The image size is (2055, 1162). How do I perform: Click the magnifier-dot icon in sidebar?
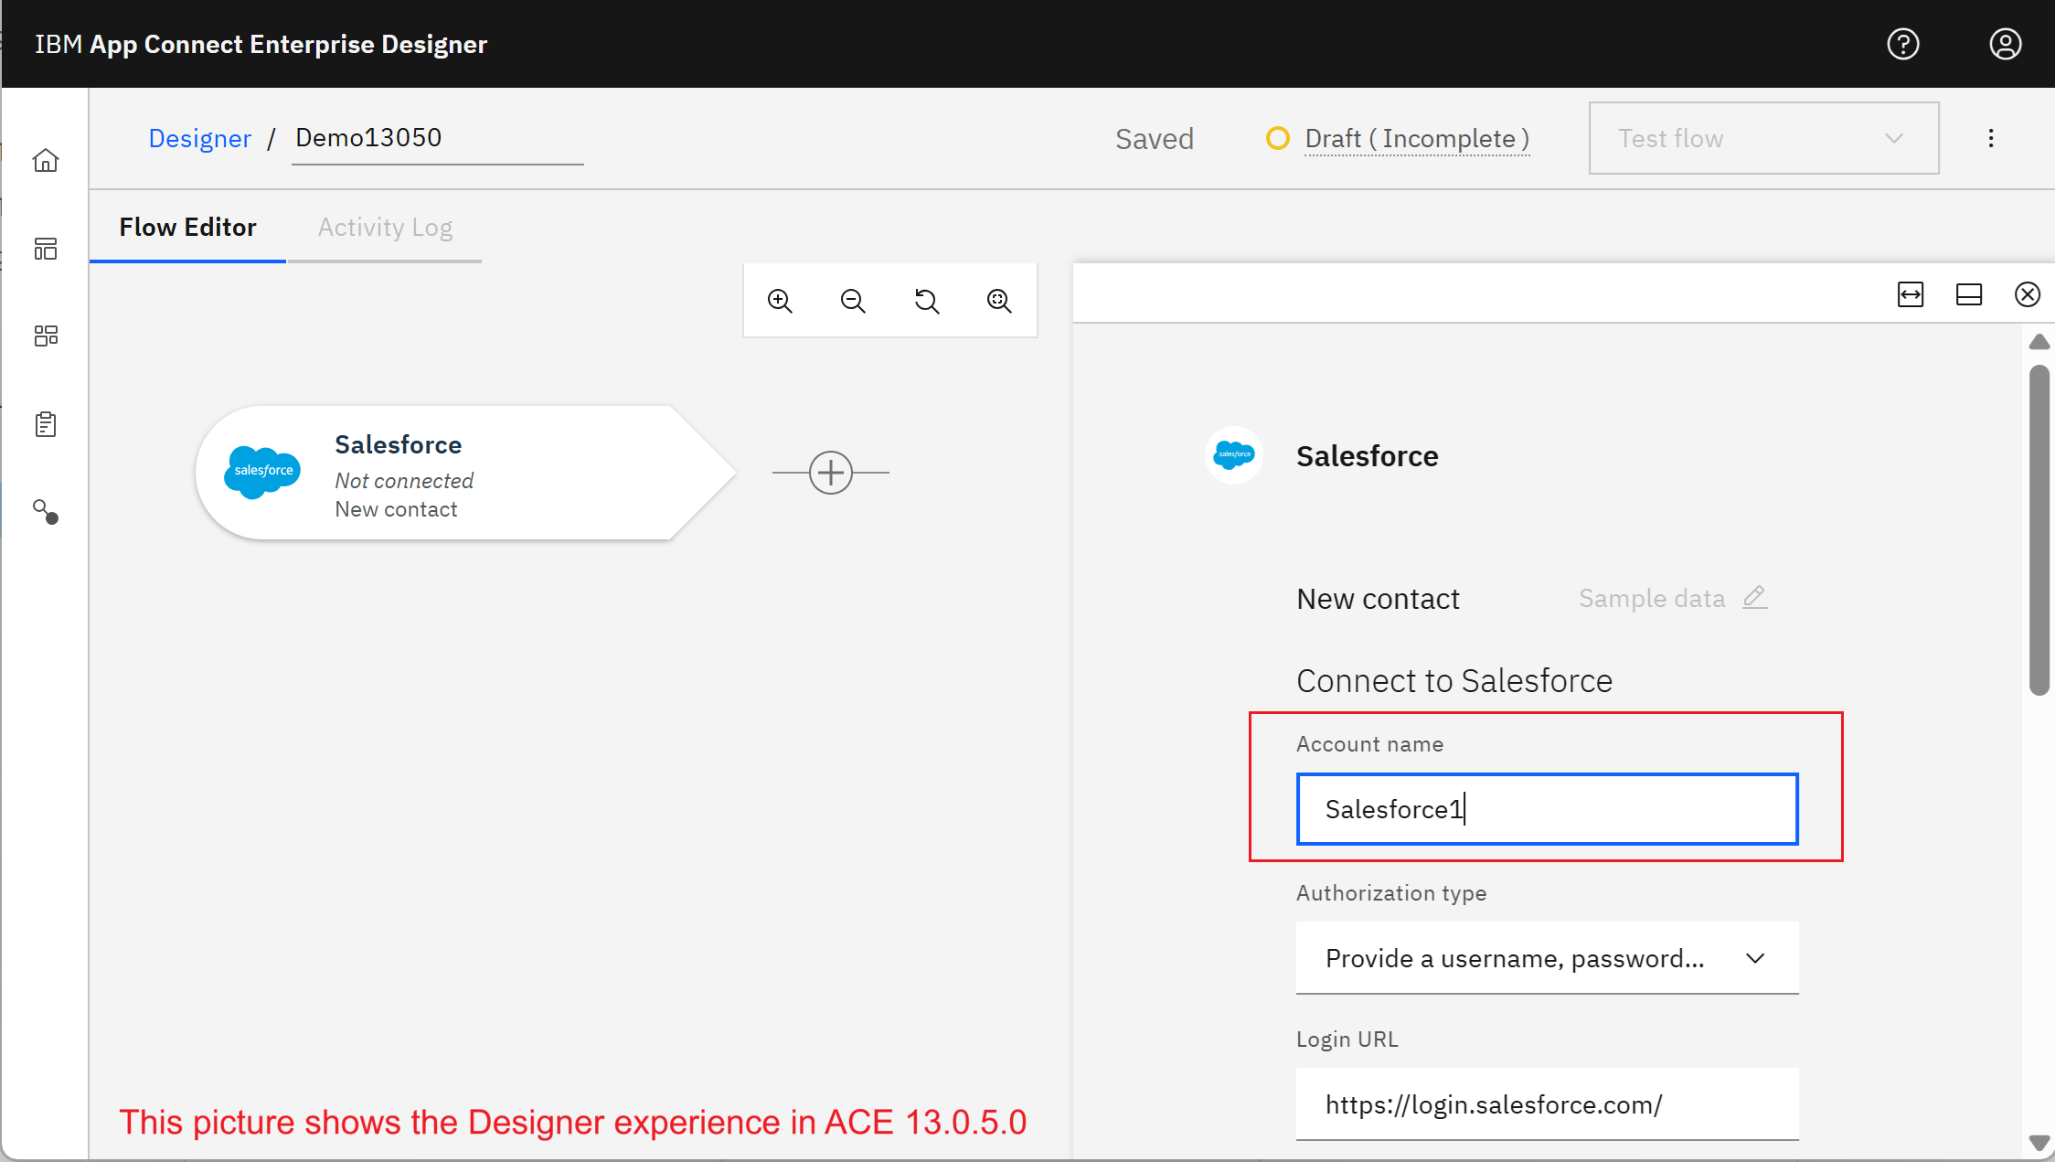click(x=46, y=511)
